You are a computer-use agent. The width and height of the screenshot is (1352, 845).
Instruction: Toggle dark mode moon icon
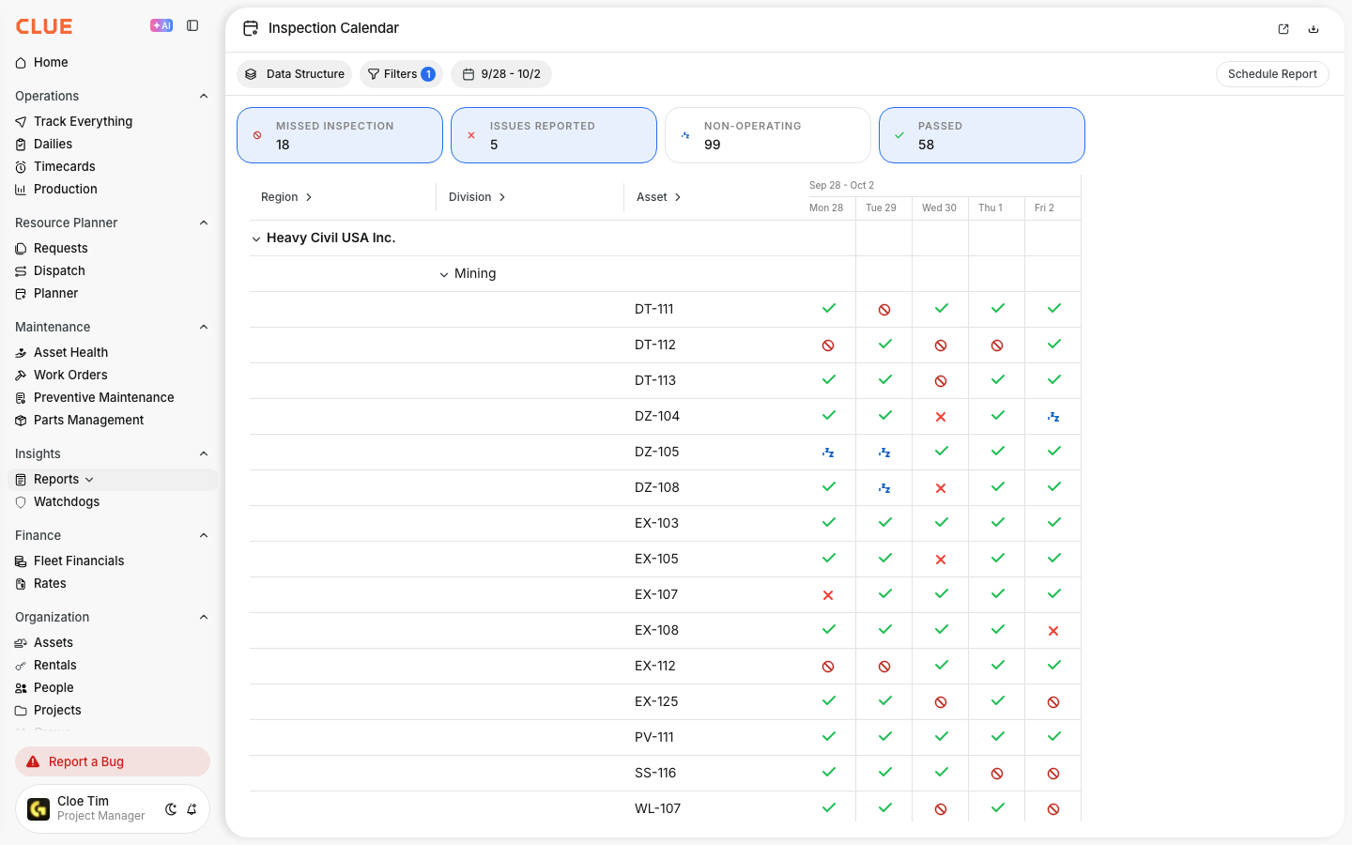[171, 809]
